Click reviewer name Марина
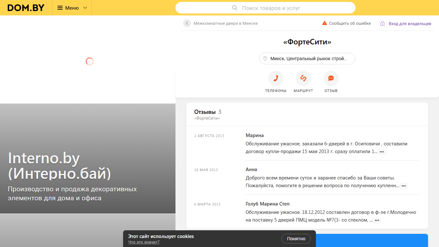439x247 pixels. (x=255, y=135)
